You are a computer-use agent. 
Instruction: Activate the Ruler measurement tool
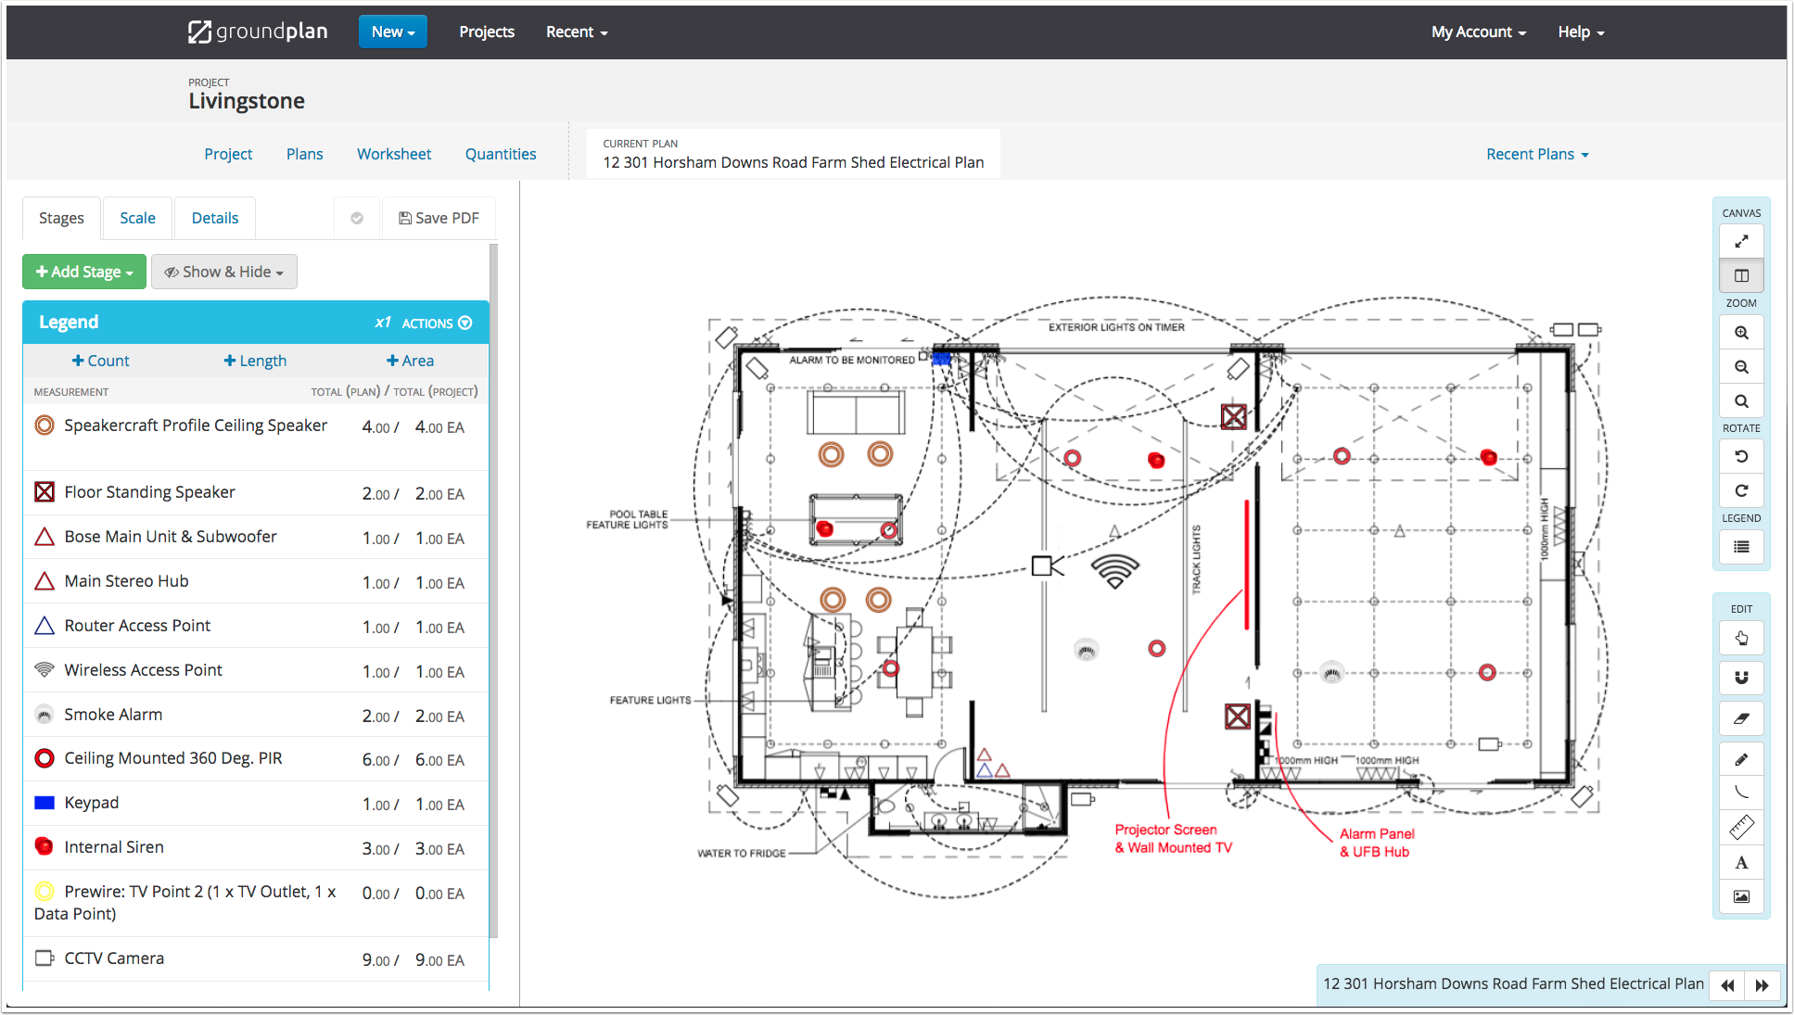[1741, 827]
